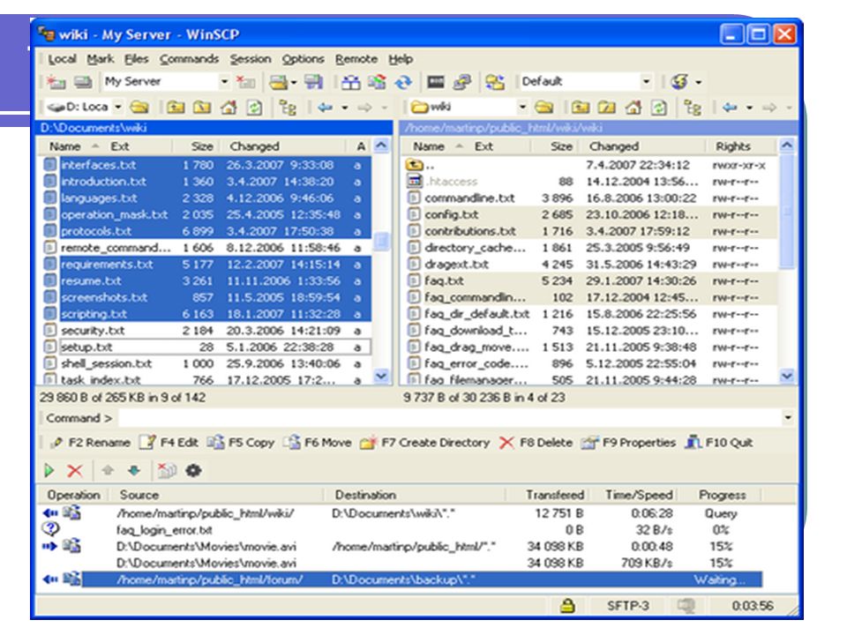Open the Command line history dropdown
This screenshot has height=635, width=847.
click(x=788, y=417)
